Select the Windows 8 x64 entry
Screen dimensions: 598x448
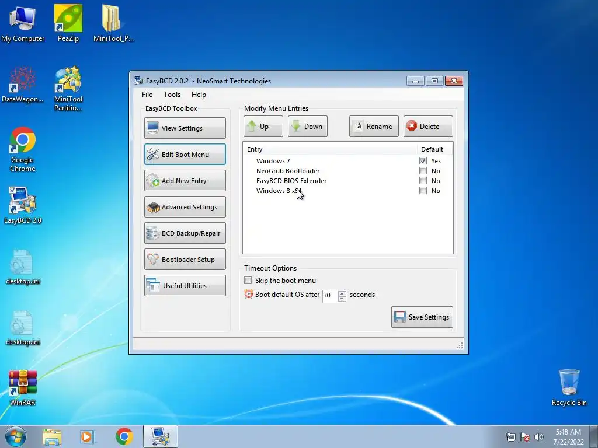click(279, 191)
